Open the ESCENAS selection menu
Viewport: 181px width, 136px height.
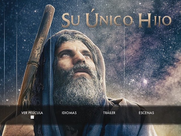click(146, 113)
